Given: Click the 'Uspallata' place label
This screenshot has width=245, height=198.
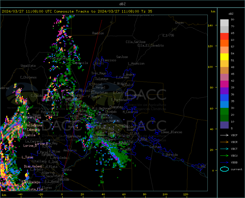Looking at the screenshot, I should point(28,66).
